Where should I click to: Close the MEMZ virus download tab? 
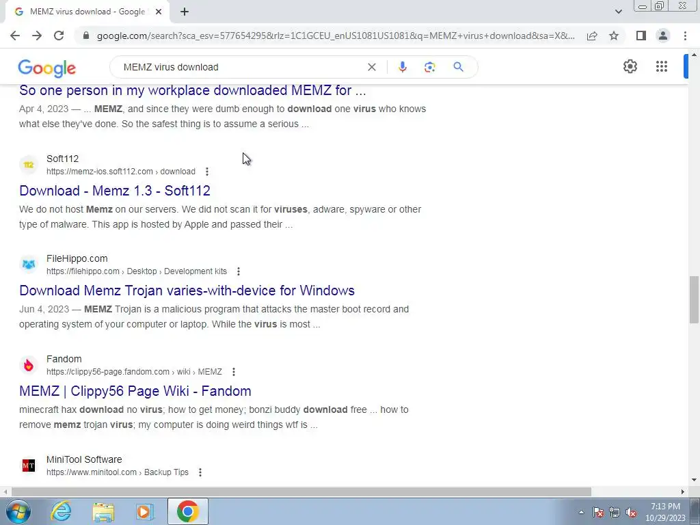pyautogui.click(x=159, y=12)
